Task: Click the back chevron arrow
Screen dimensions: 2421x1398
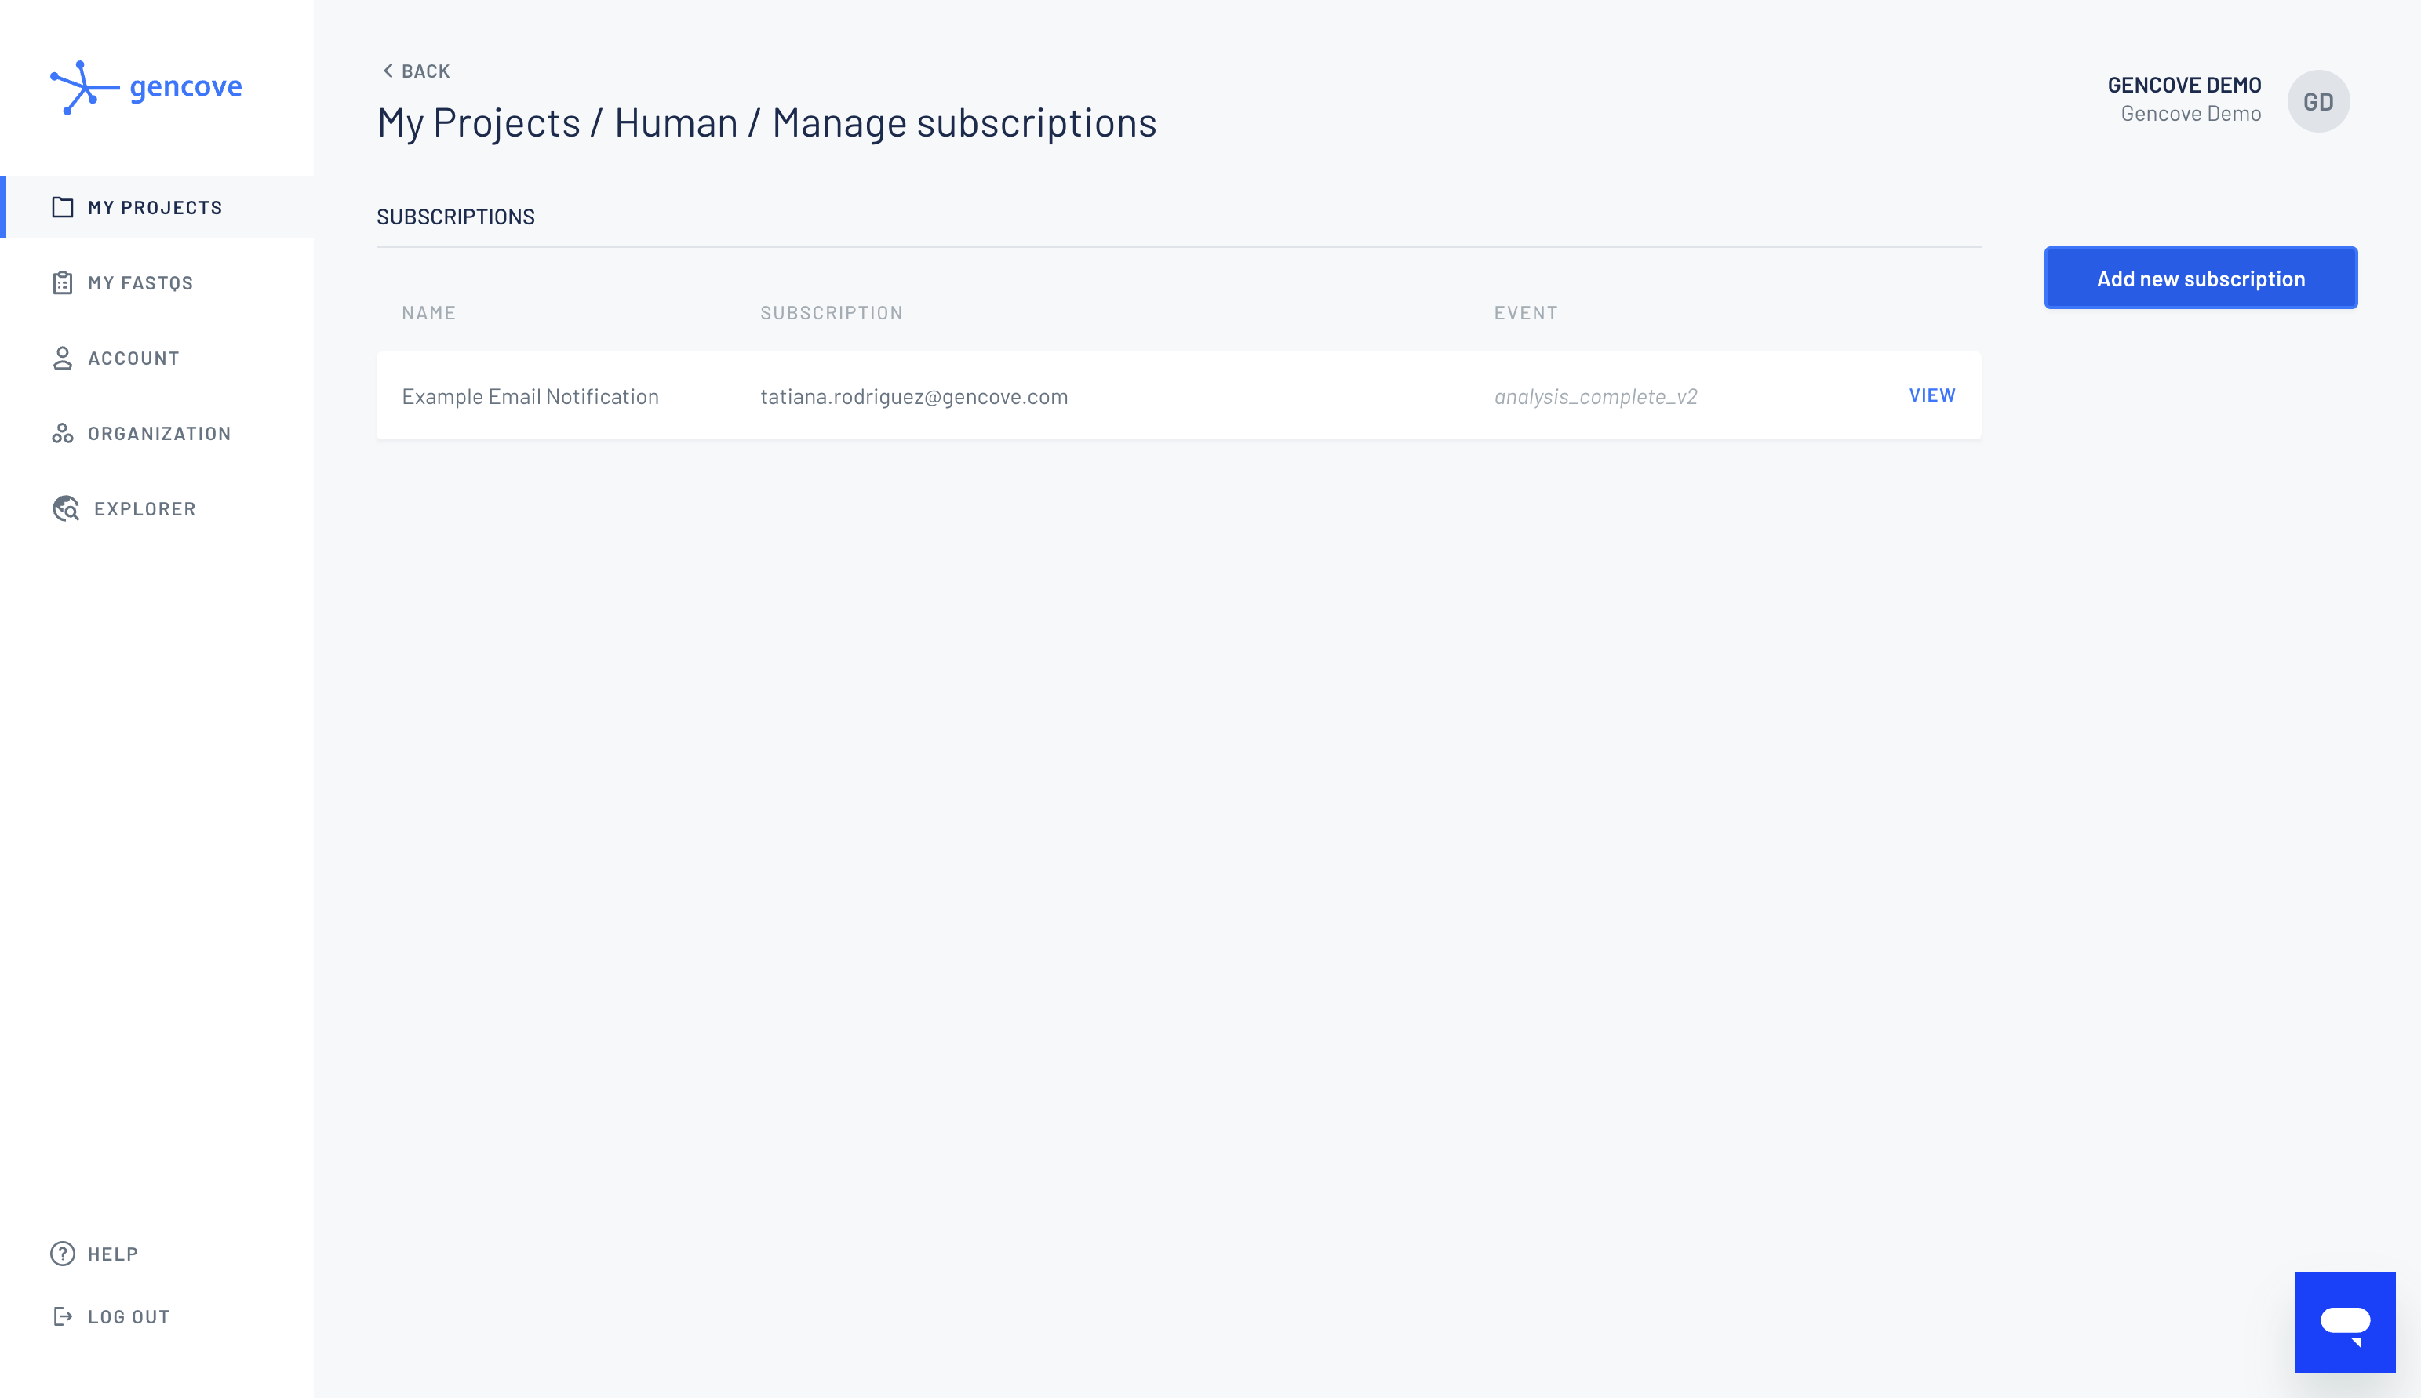Action: (388, 71)
